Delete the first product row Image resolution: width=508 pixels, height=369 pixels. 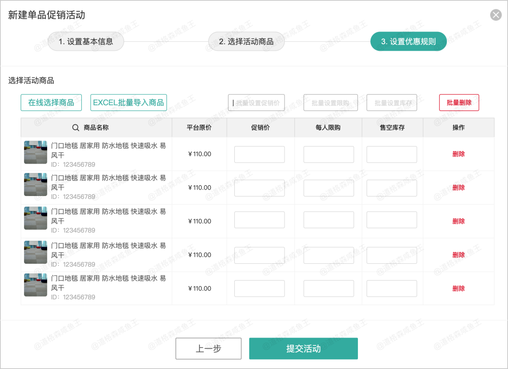point(459,154)
